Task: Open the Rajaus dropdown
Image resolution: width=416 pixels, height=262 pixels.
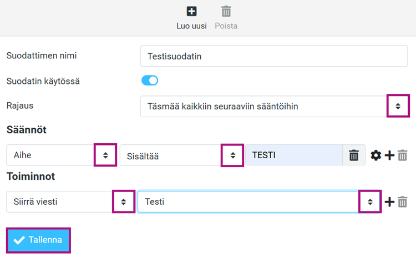Action: click(274, 107)
